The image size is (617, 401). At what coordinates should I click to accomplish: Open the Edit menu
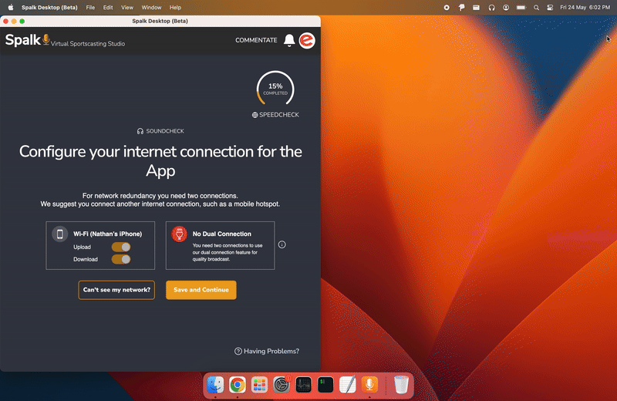point(108,8)
